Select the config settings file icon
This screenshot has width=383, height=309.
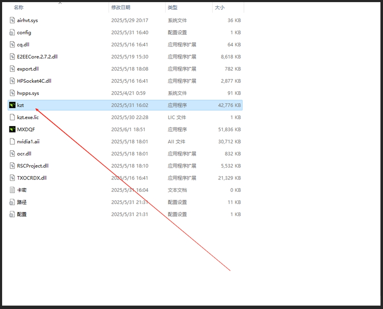pyautogui.click(x=12, y=32)
